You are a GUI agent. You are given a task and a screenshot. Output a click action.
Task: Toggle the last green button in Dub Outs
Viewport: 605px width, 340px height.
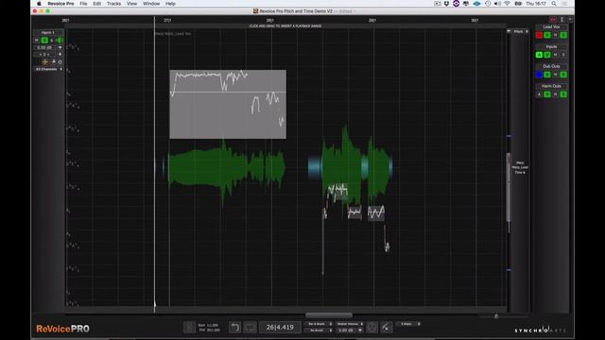[563, 75]
